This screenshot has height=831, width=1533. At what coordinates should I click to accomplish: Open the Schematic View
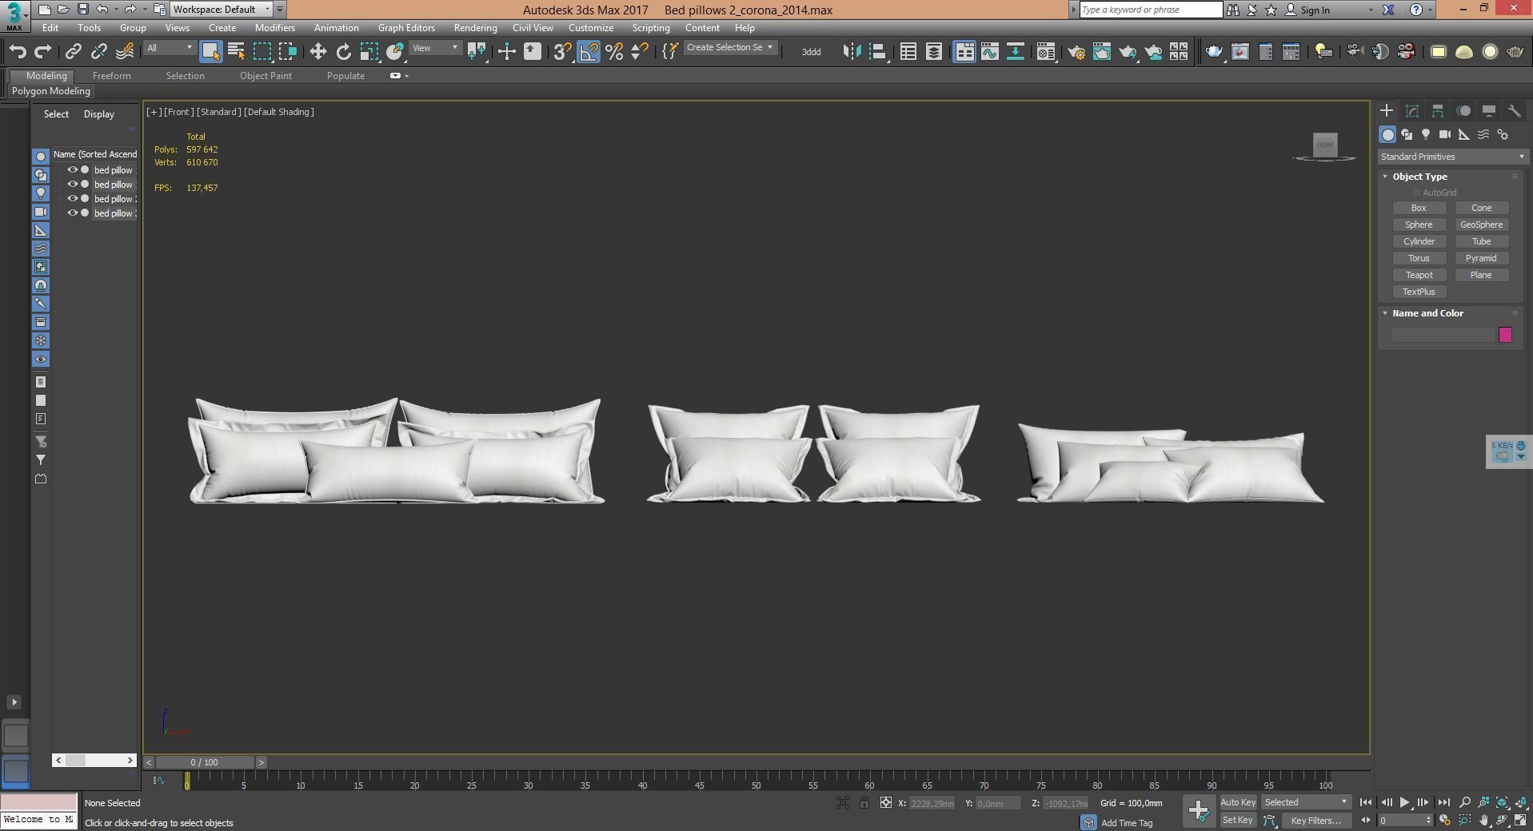click(x=1016, y=52)
